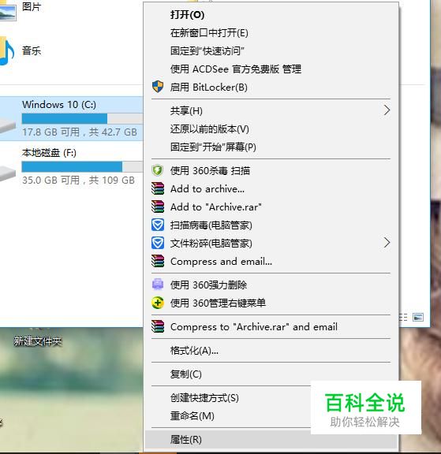Choose 格式化(A)... from the menu
Screen dimensions: 441x454
tap(271, 350)
